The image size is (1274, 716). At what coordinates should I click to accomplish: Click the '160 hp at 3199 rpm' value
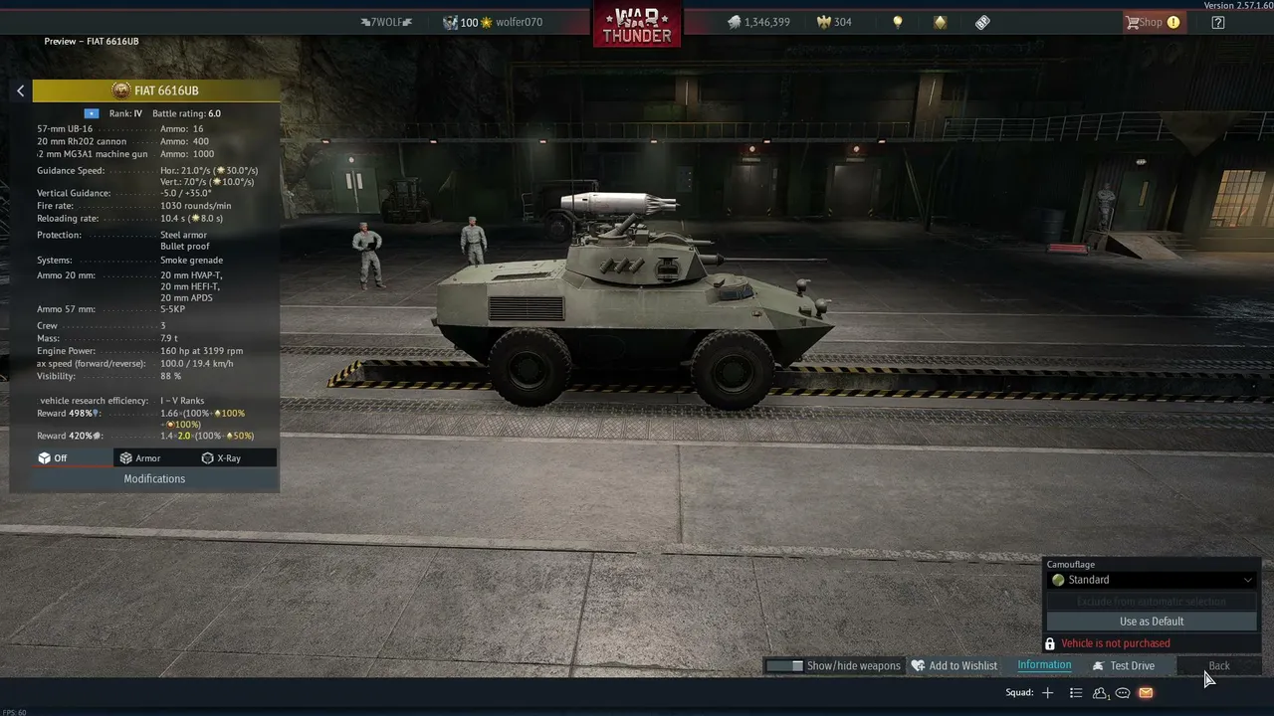point(202,351)
